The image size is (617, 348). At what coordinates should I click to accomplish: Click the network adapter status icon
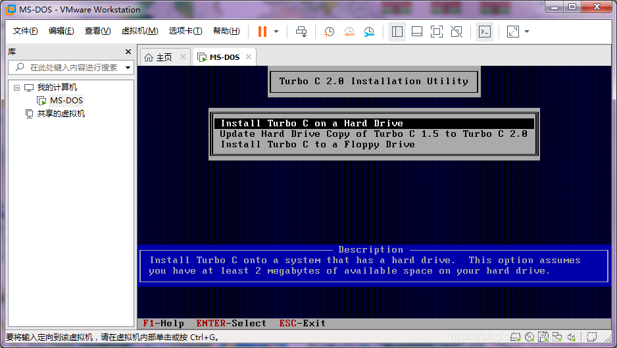click(x=556, y=337)
